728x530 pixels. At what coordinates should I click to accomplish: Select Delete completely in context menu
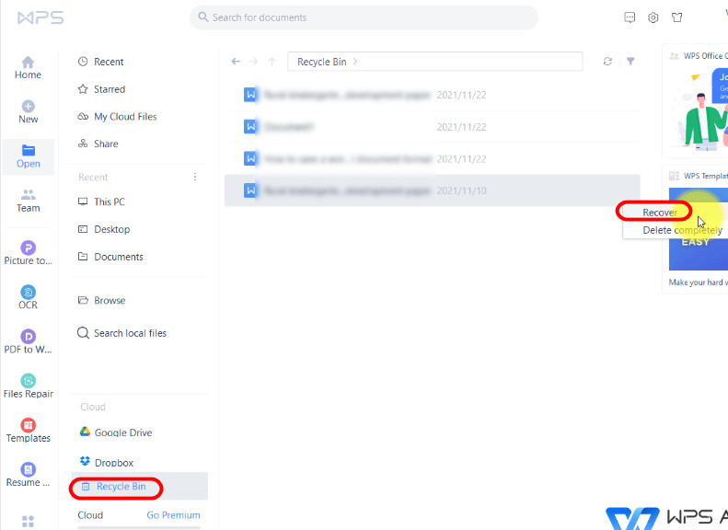682,230
